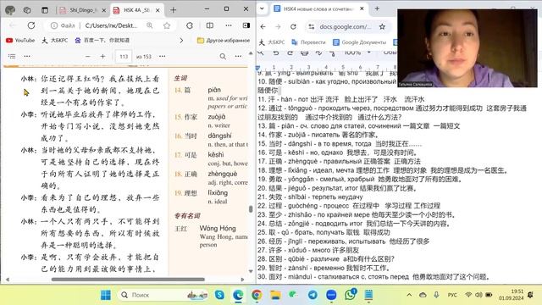Close the HSK4 новые слова Chrome tab
This screenshot has width=542, height=305.
(362, 8)
